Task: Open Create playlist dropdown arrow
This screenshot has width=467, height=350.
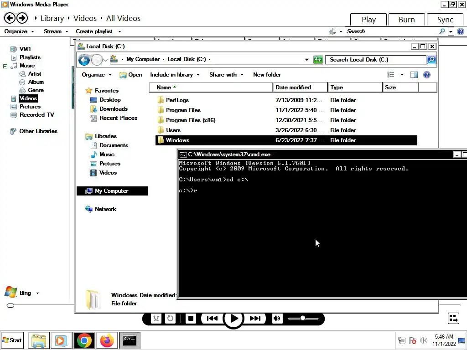Action: 119,31
